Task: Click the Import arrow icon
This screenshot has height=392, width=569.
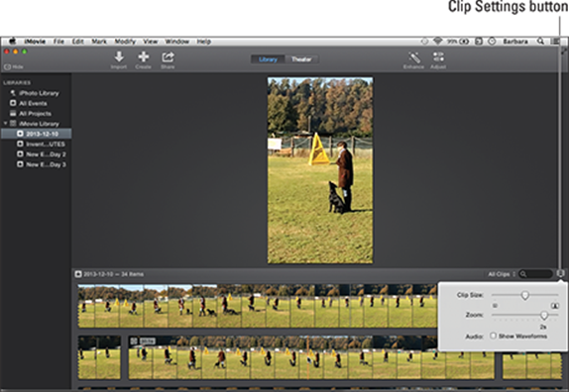Action: coord(119,56)
